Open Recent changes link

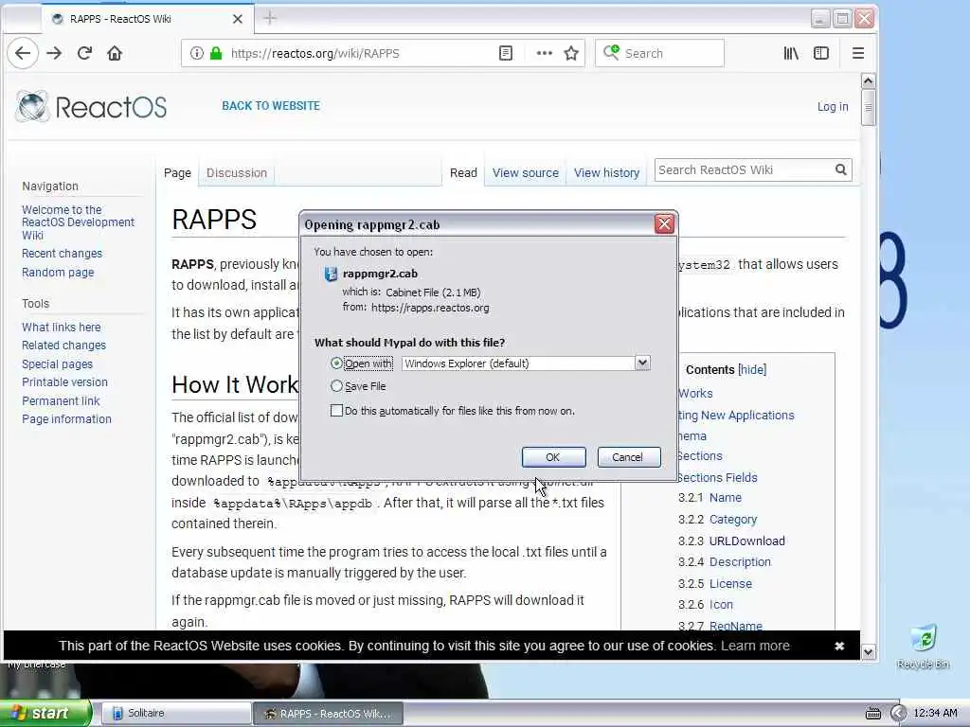tap(62, 254)
